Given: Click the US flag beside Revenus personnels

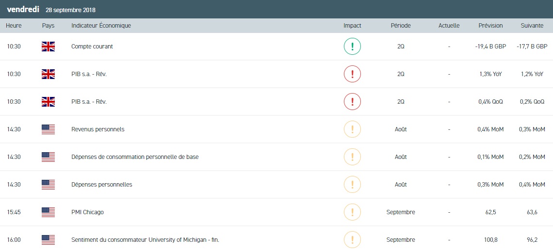Looking at the screenshot, I should pos(48,129).
